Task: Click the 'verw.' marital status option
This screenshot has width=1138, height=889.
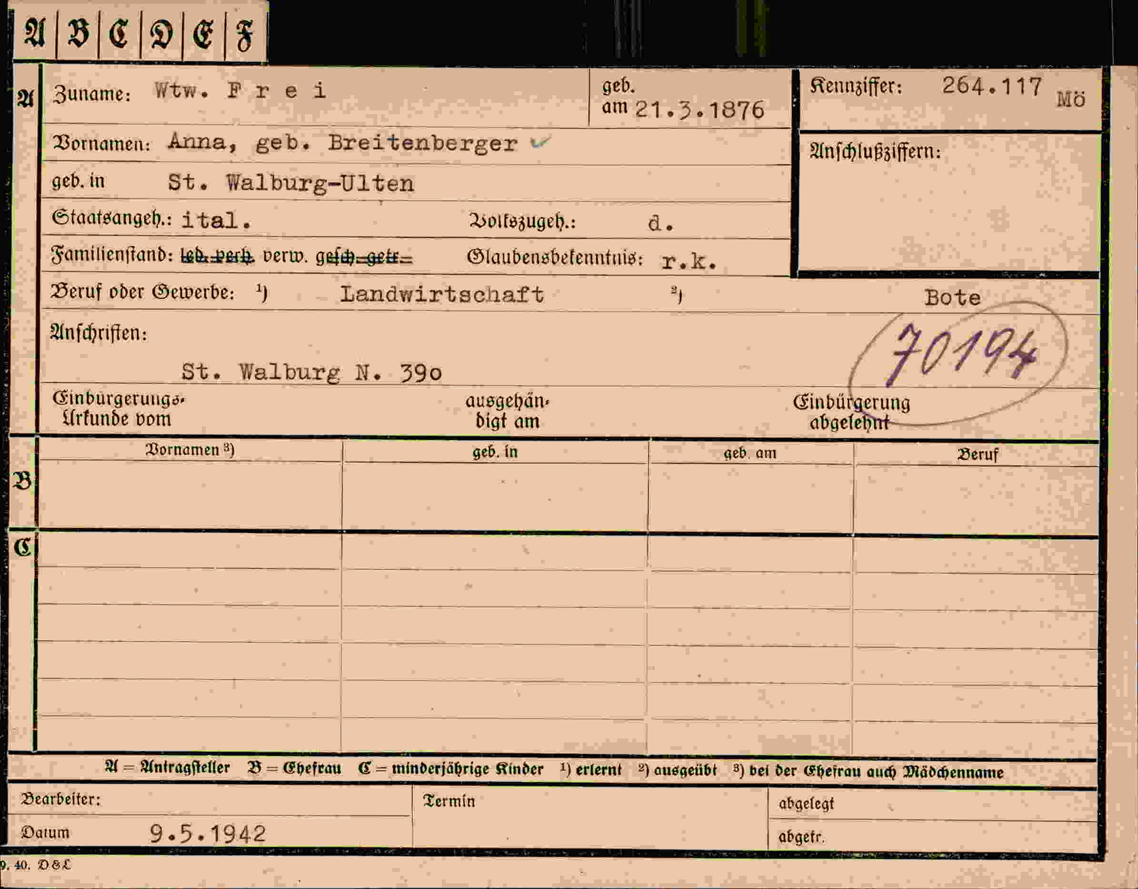Action: point(286,256)
